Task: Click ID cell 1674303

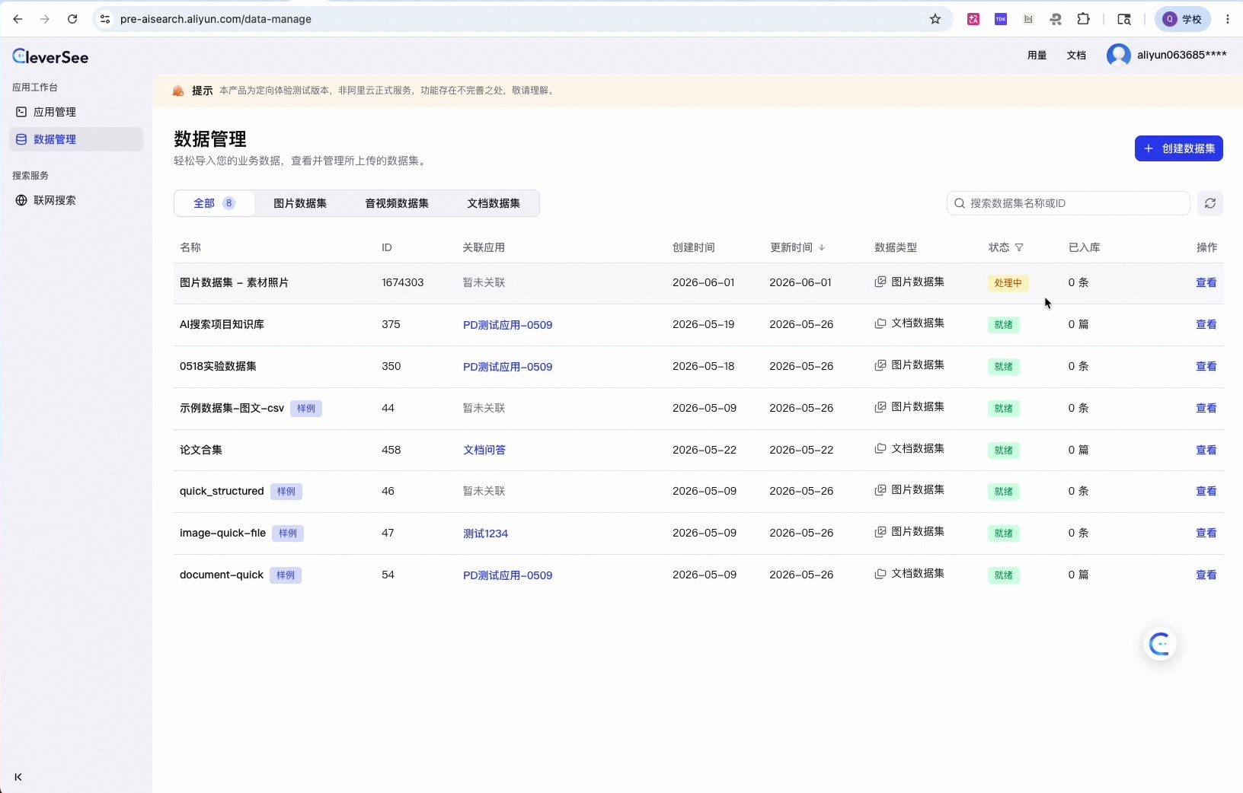Action: click(402, 282)
